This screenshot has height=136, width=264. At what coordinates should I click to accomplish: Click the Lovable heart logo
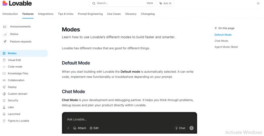5,3
